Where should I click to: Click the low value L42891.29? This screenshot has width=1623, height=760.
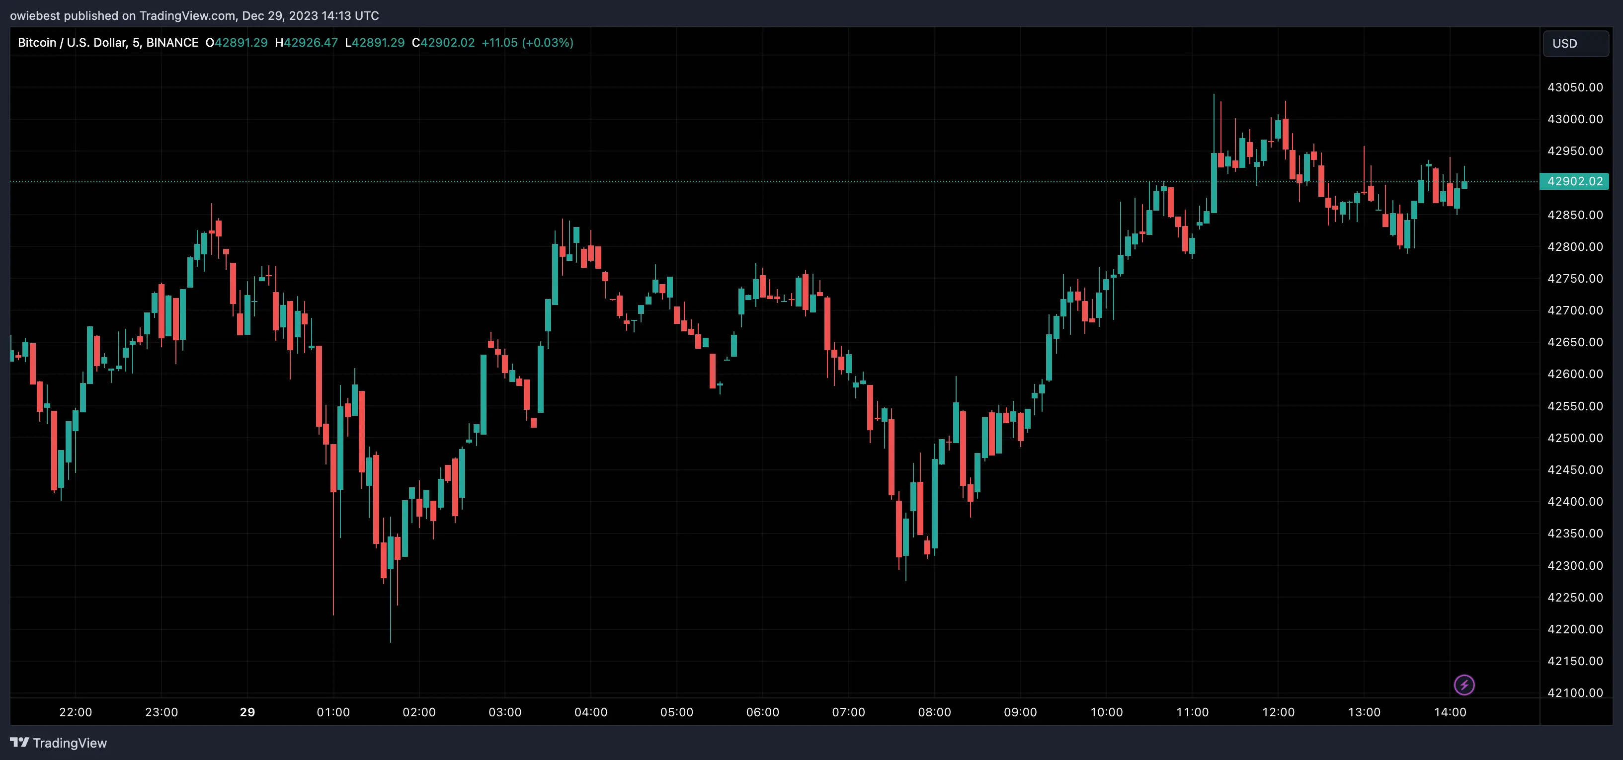(x=375, y=43)
